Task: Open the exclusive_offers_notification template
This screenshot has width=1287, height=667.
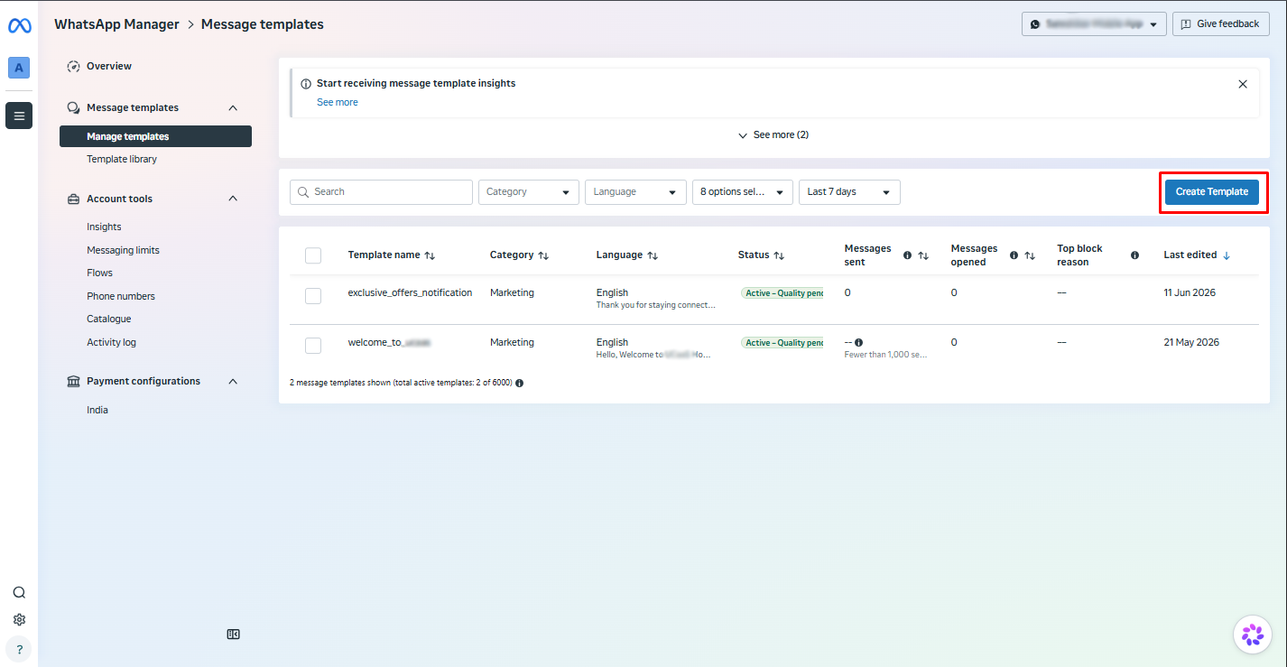Action: pos(410,292)
